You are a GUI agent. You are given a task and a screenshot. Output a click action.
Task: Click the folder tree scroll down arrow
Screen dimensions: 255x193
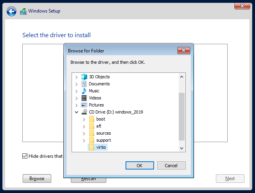tap(181, 148)
